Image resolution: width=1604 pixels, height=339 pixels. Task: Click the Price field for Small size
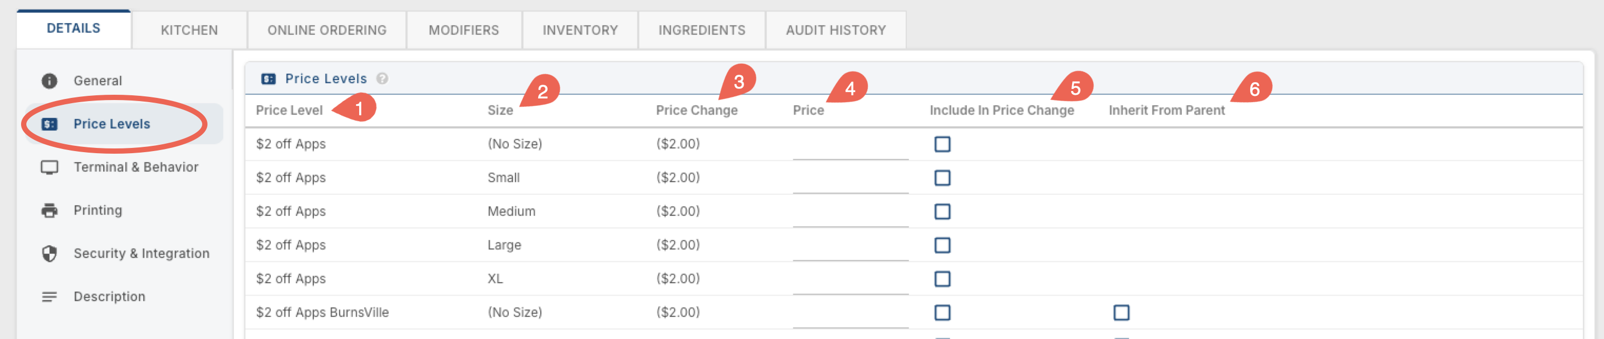[850, 178]
